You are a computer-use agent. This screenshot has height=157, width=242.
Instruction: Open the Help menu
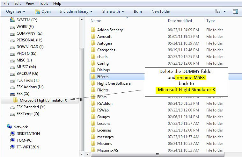pyautogui.click(x=57, y=4)
